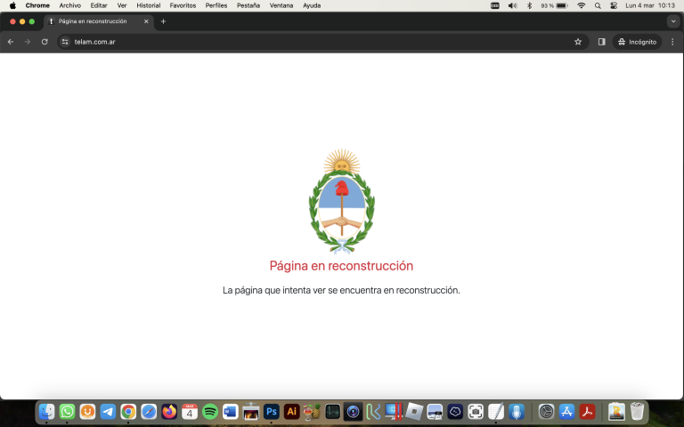This screenshot has width=684, height=427.
Task: Open the Chrome application menu
Action: pyautogui.click(x=37, y=5)
